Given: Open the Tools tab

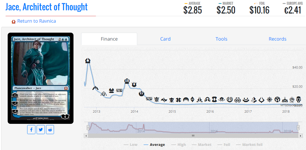Looking at the screenshot, I should [221, 39].
